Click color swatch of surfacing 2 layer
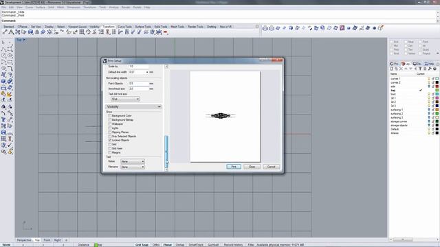The image size is (440, 247). [x=437, y=114]
